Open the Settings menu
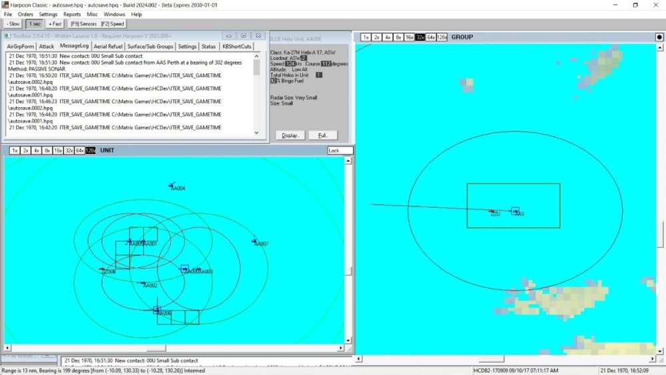The height and width of the screenshot is (375, 666). [48, 15]
